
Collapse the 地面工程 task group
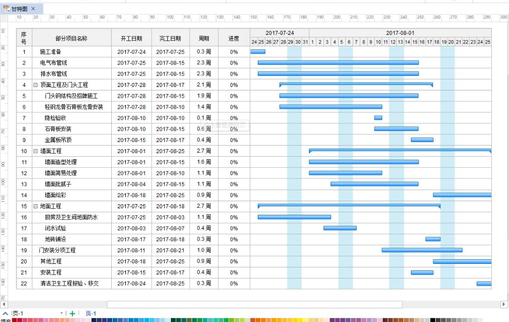(x=35, y=206)
